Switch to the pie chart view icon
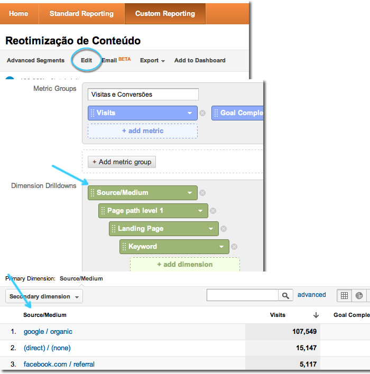The height and width of the screenshot is (374, 370). coord(359,296)
